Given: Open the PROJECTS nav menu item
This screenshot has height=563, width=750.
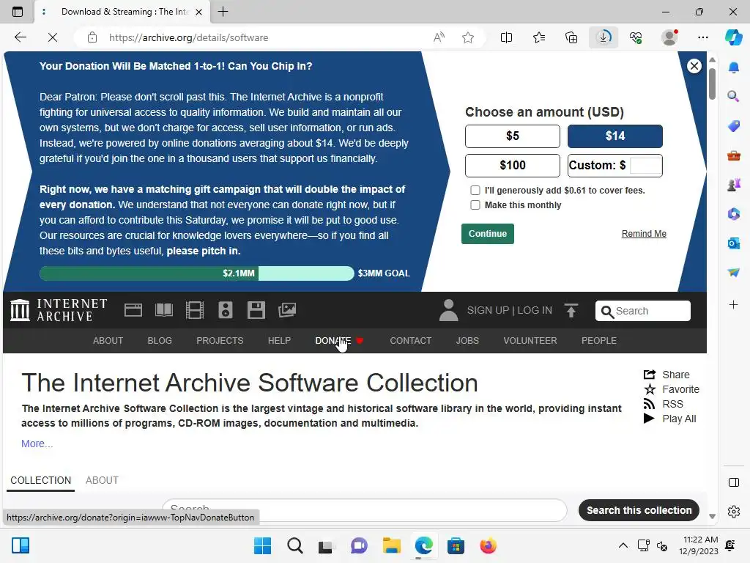Looking at the screenshot, I should pyautogui.click(x=220, y=340).
